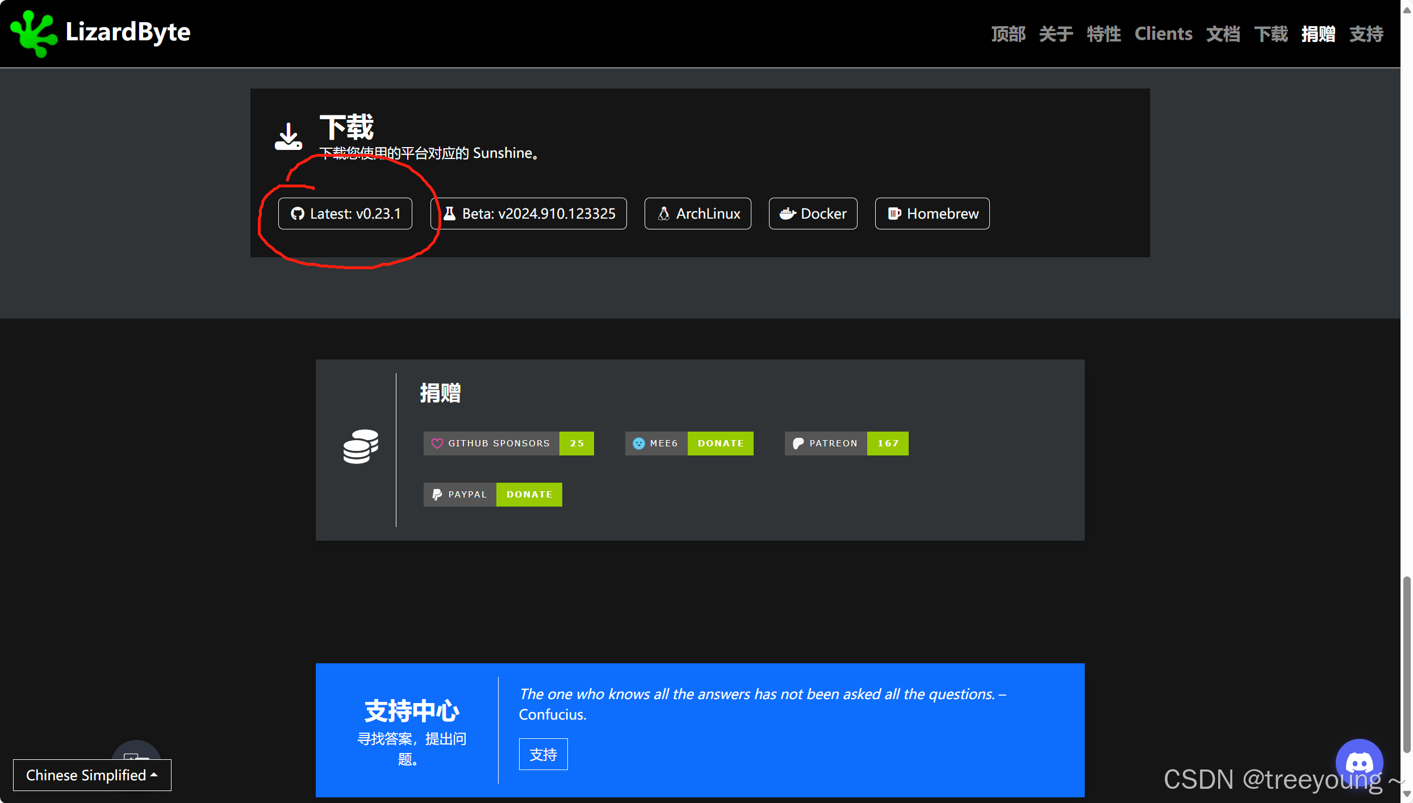The height and width of the screenshot is (803, 1413).
Task: Select 特性 in the top navigation
Action: (1103, 34)
